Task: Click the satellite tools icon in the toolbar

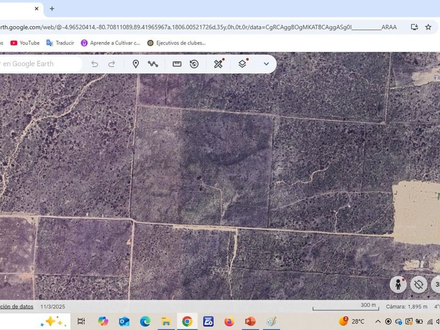Action: [218, 64]
